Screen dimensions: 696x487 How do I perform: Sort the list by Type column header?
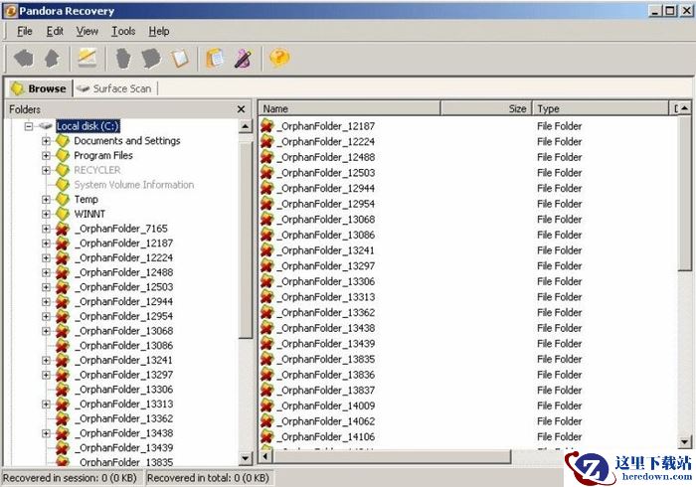point(601,108)
